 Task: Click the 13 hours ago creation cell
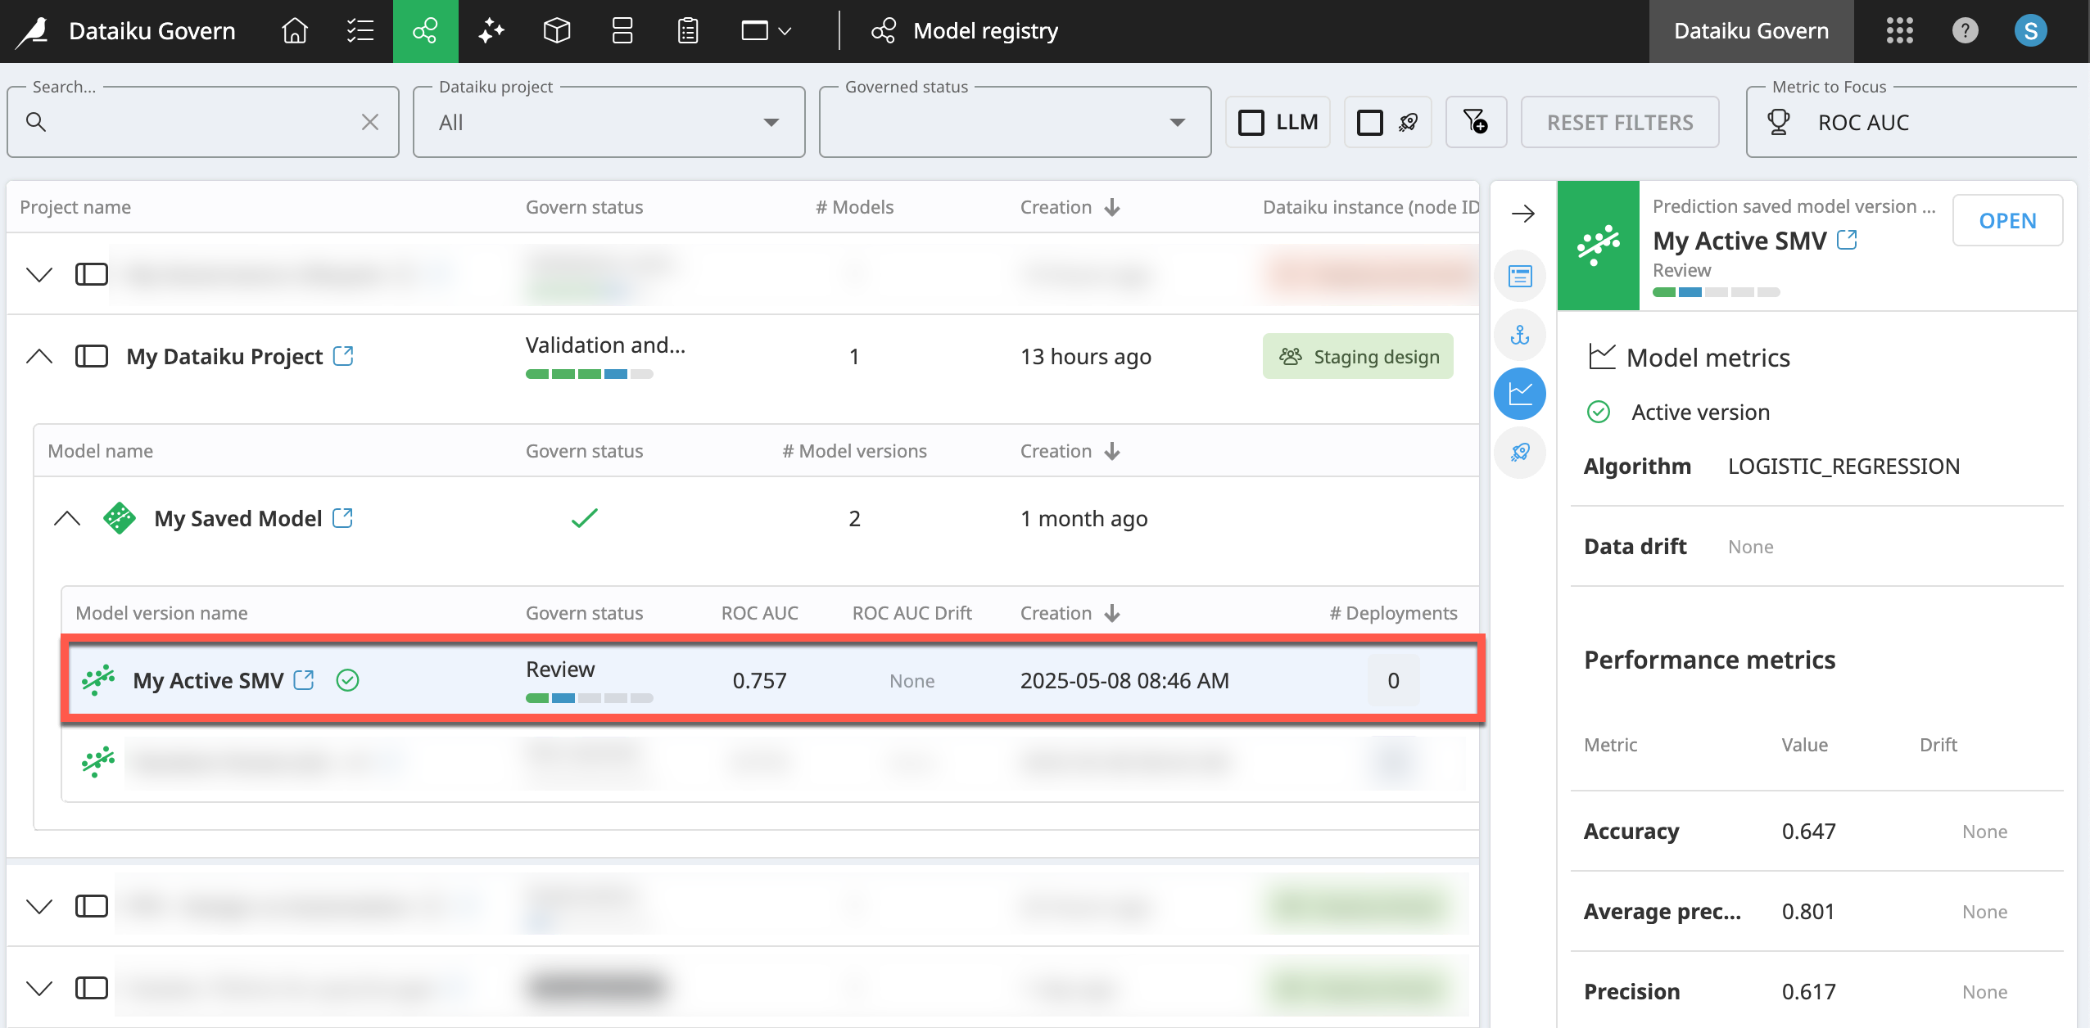[x=1085, y=356]
